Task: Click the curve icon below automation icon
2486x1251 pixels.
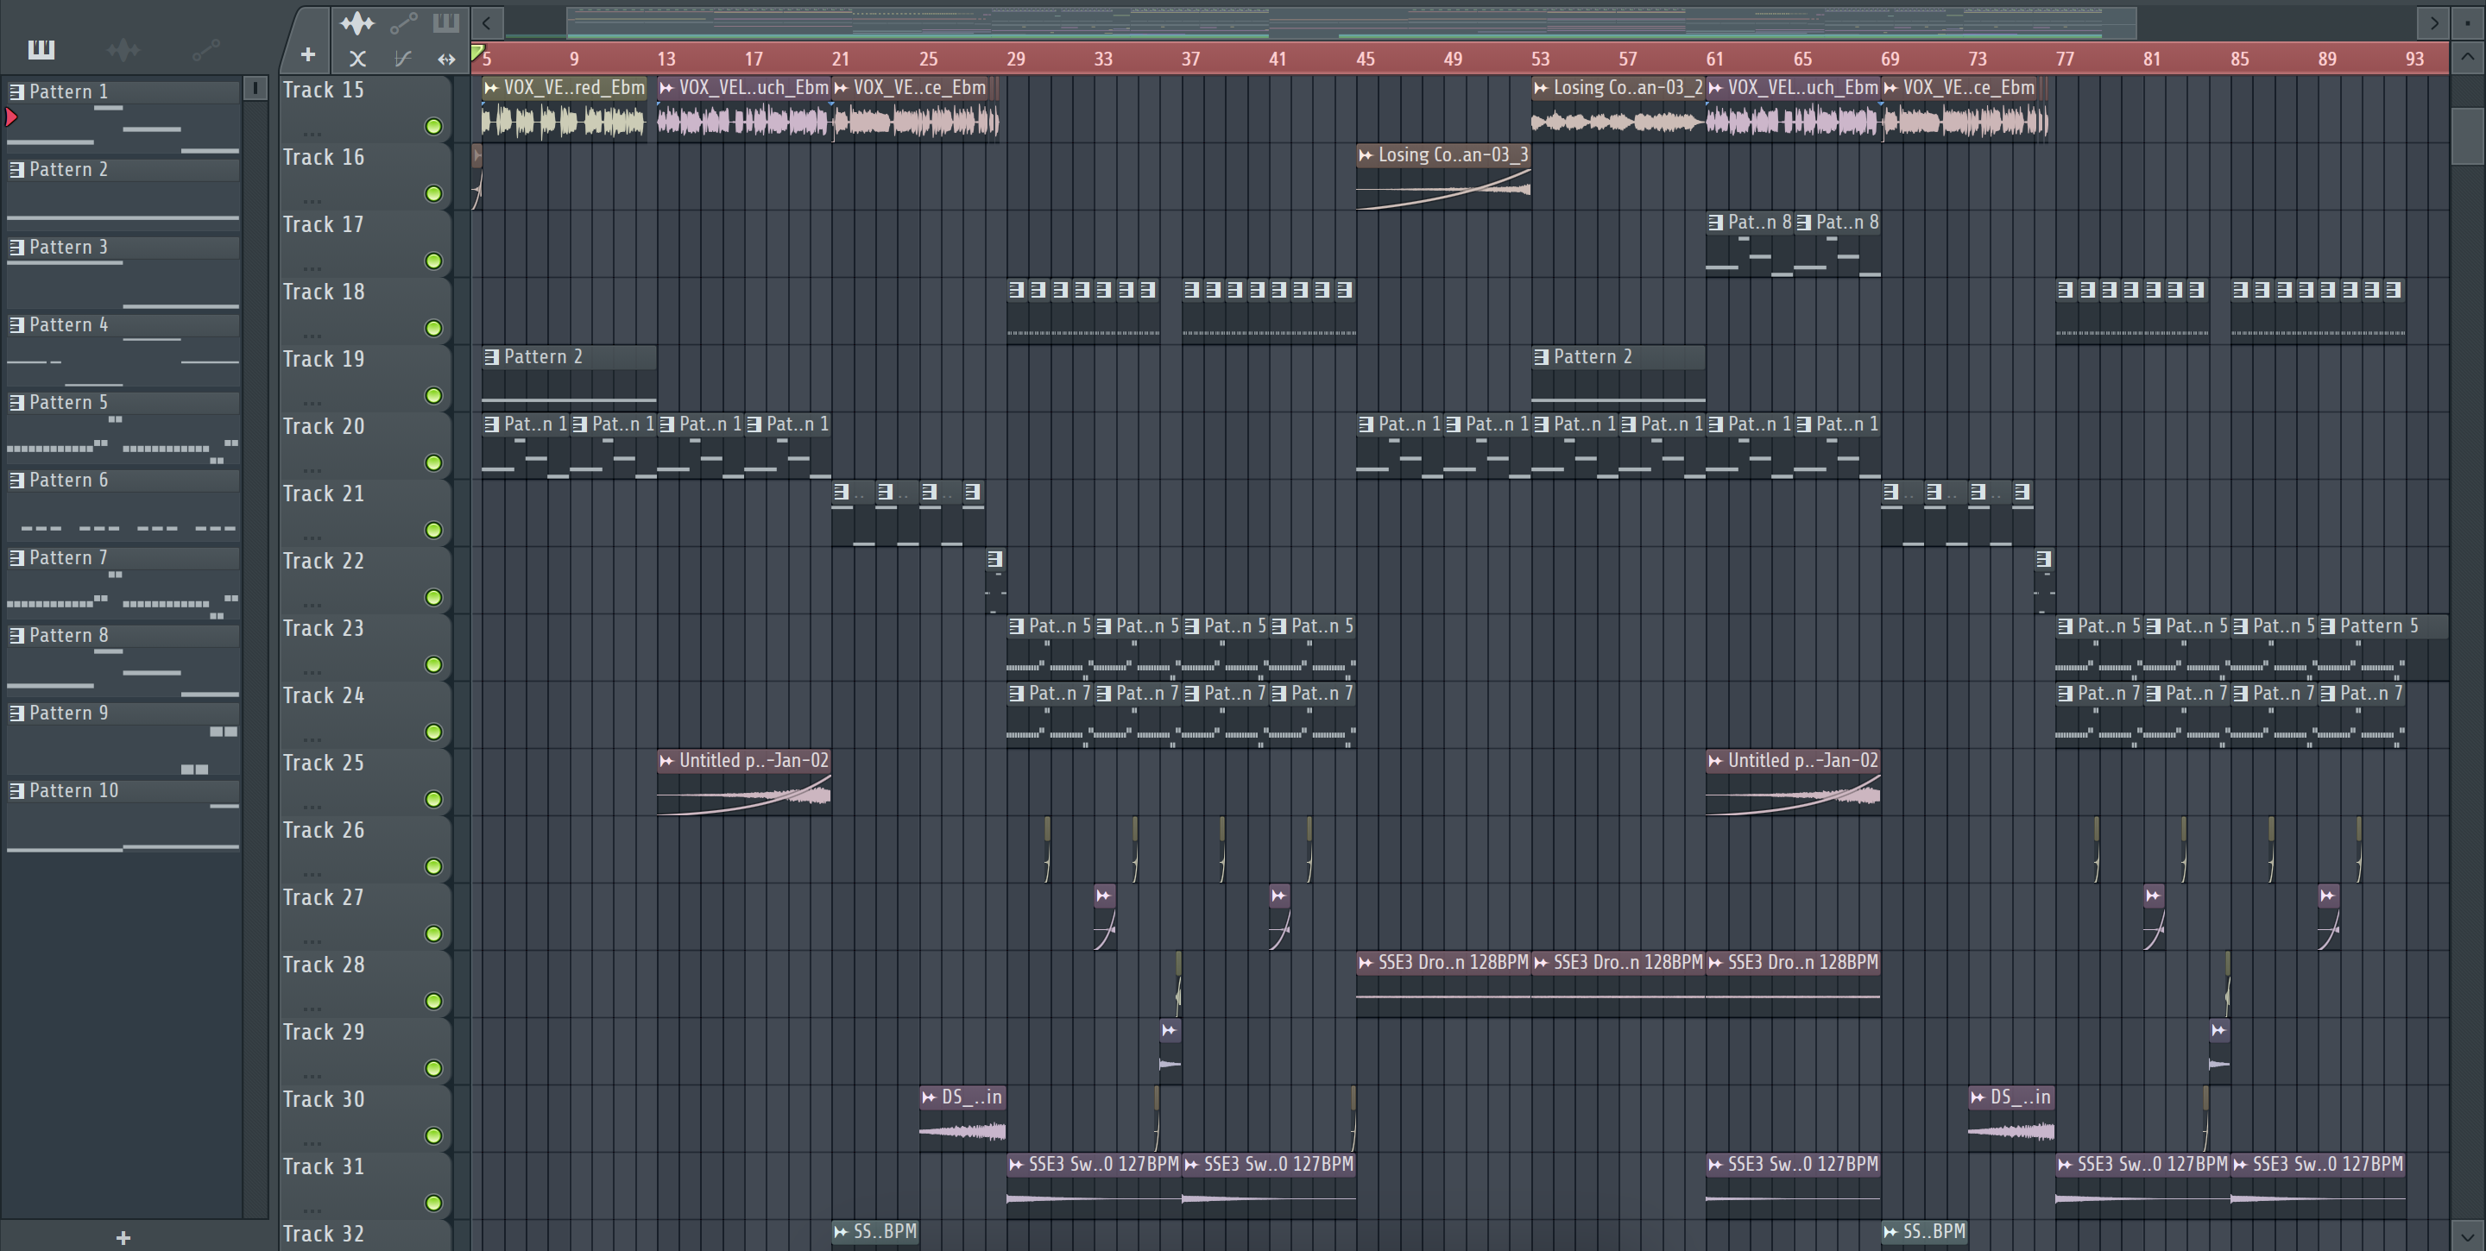Action: tap(403, 59)
